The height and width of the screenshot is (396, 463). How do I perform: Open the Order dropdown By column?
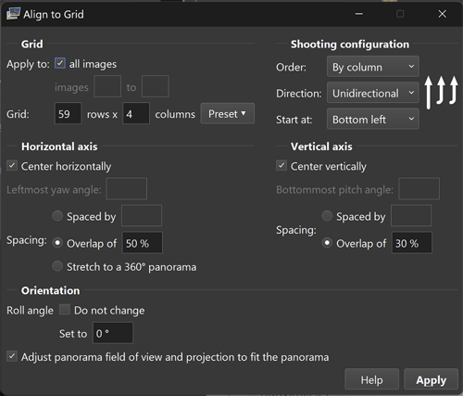(x=373, y=67)
